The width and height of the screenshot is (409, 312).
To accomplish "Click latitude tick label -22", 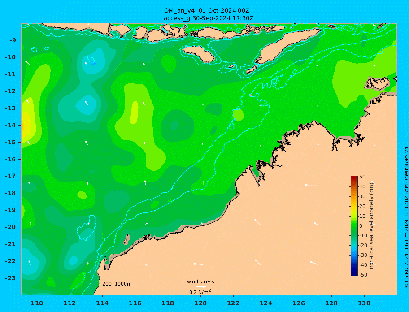I will [x=10, y=261].
